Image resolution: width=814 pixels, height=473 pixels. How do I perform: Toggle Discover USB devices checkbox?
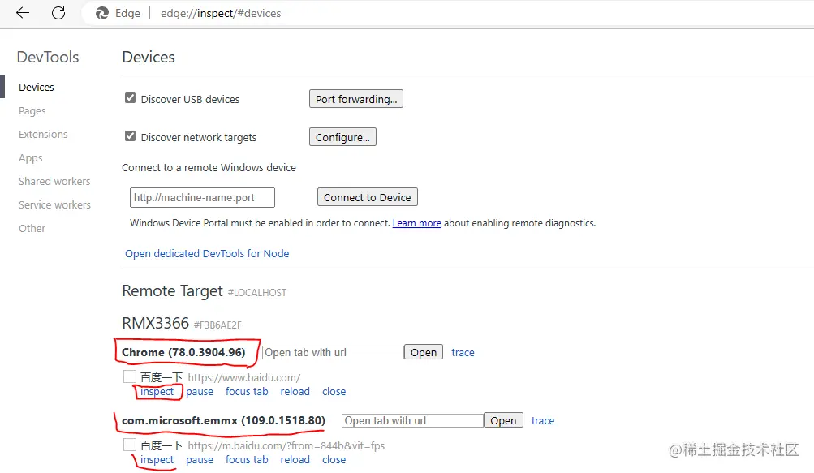tap(131, 98)
